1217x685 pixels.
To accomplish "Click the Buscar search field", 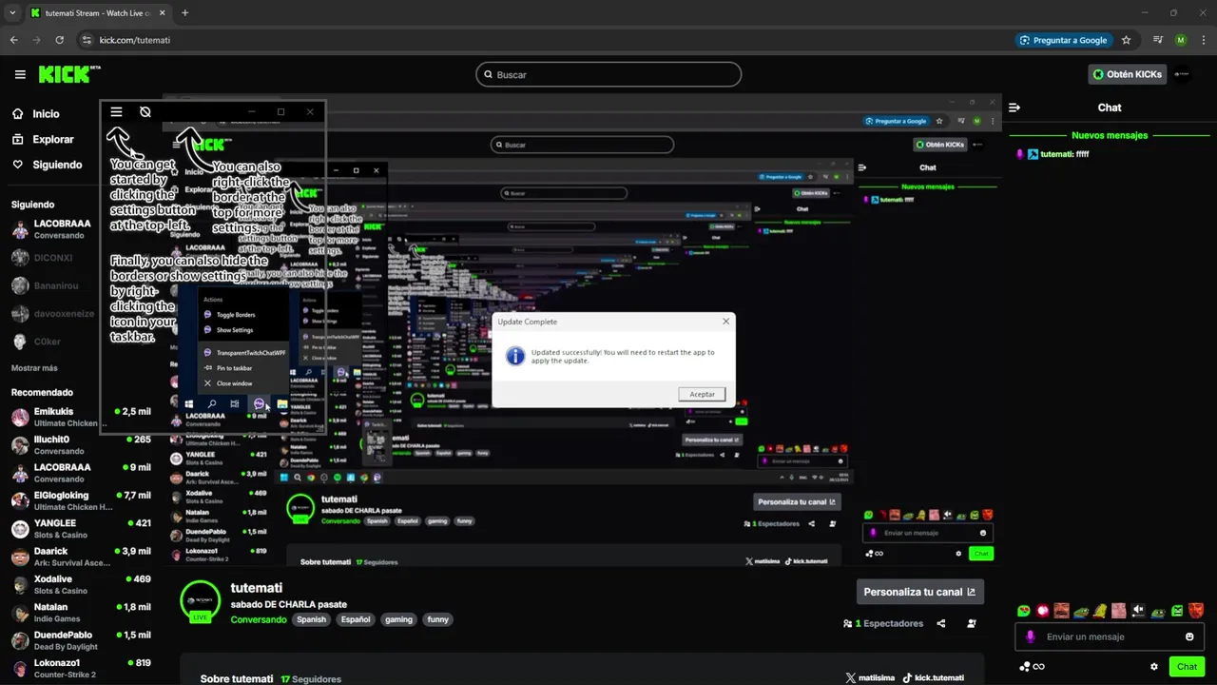I will [608, 74].
